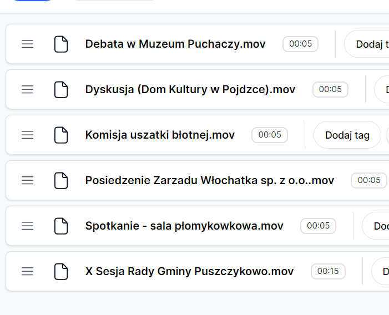The height and width of the screenshot is (315, 389).
Task: Click drag handle for X Sesja Rady Gminy Puszczykowo.mov
Action: (x=27, y=271)
